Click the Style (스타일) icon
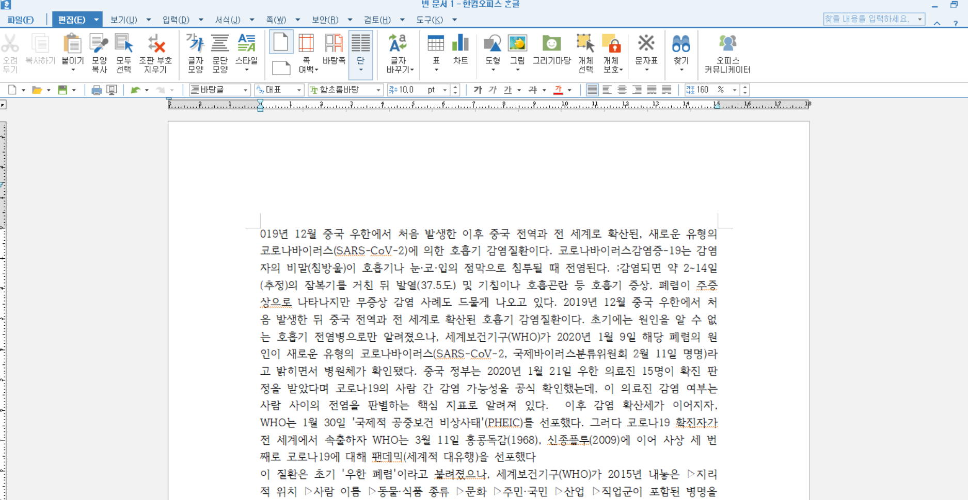968x500 pixels. pos(246,43)
